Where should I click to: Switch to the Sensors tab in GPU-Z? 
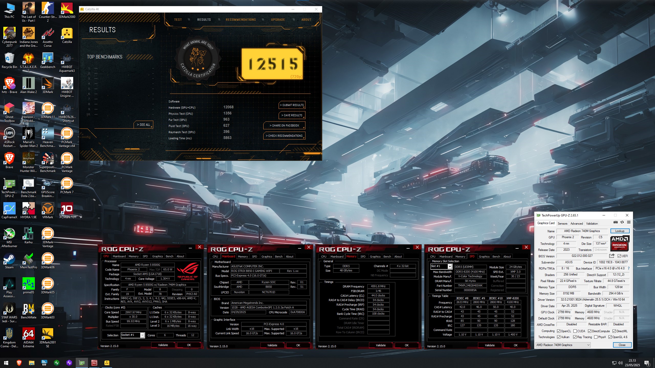(562, 223)
